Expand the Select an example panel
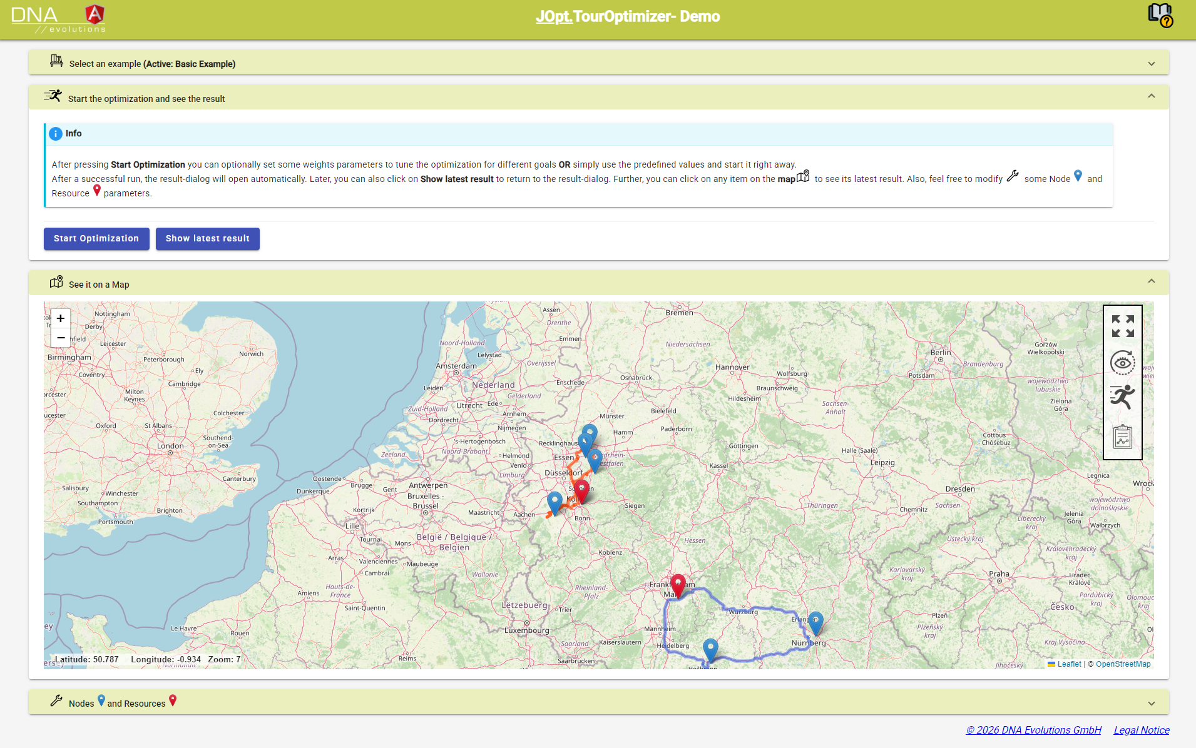 (x=1151, y=64)
